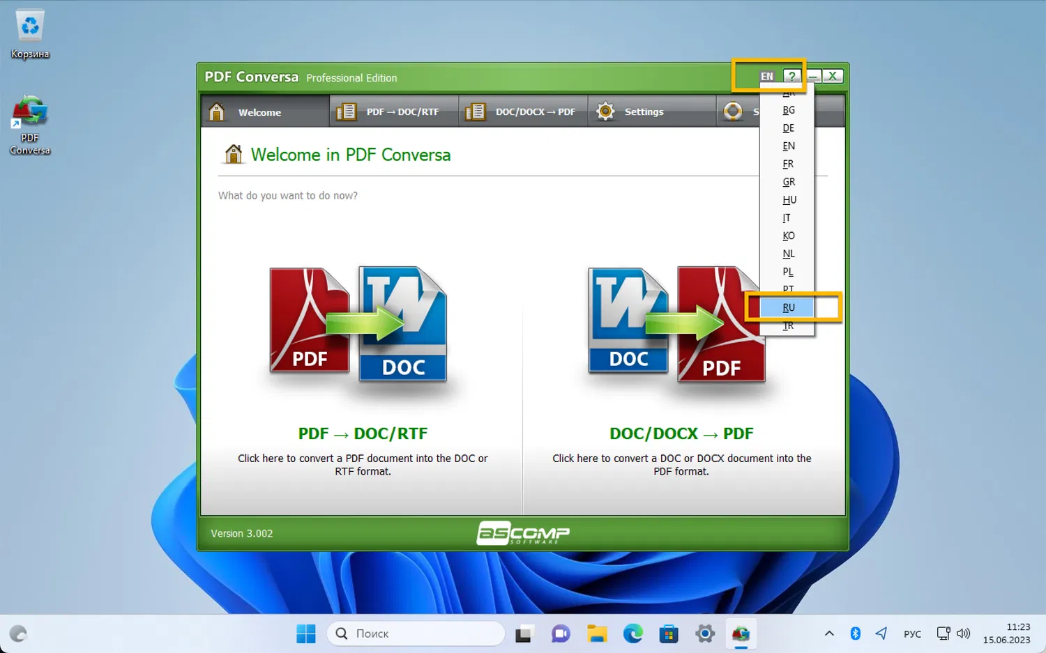Select DE from the language list
The image size is (1046, 653).
pos(788,128)
